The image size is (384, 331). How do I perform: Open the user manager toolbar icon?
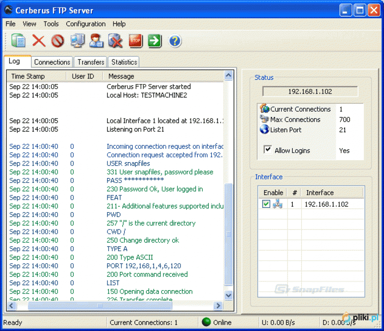tap(96, 40)
